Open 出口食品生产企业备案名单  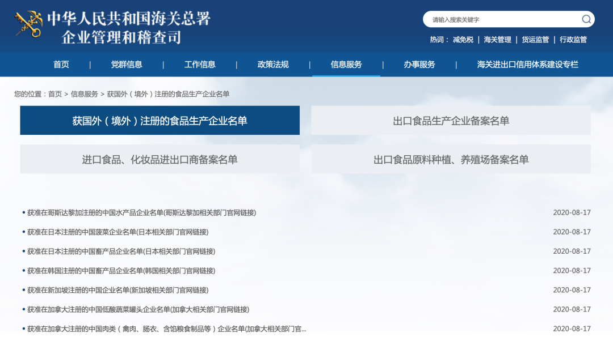pos(452,120)
